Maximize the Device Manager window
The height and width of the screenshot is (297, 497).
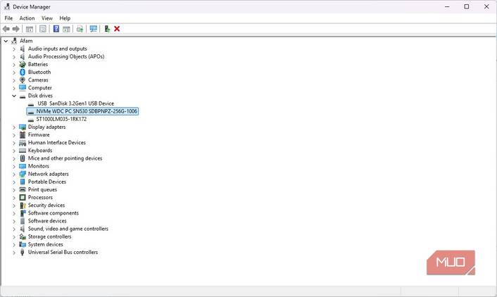coord(467,6)
